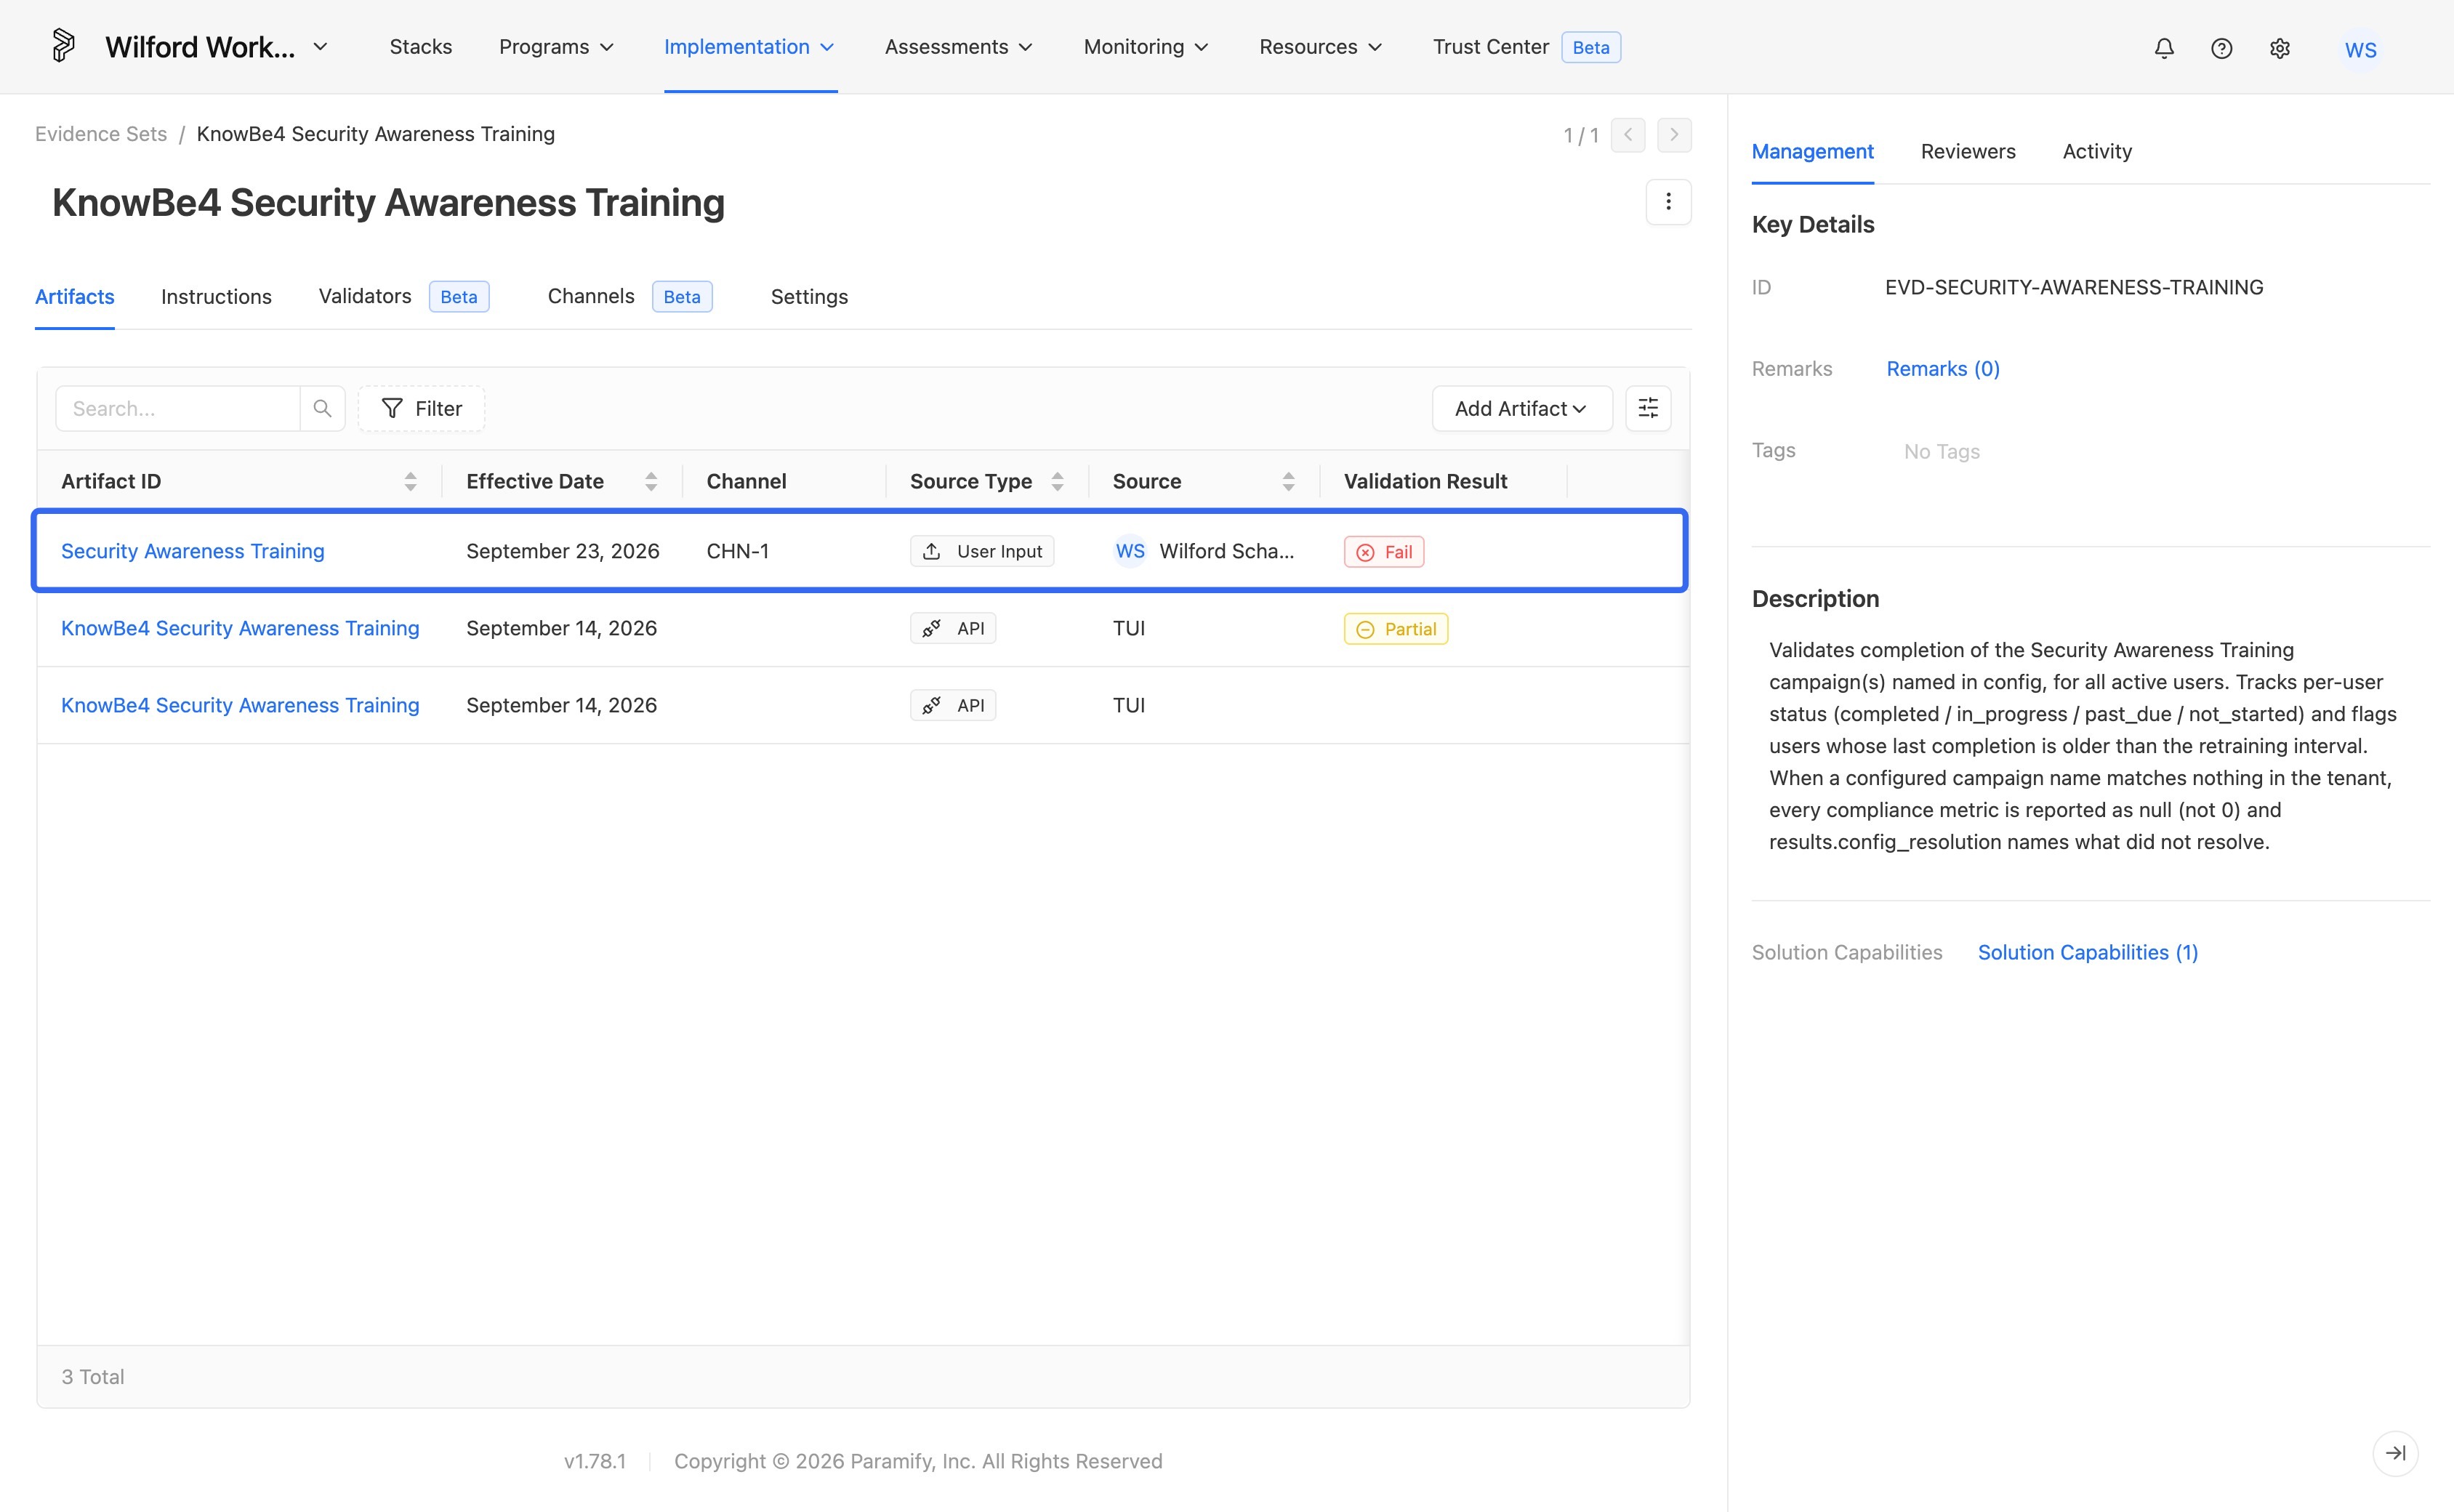Open the notifications bell
The width and height of the screenshot is (2454, 1512).
click(2164, 48)
